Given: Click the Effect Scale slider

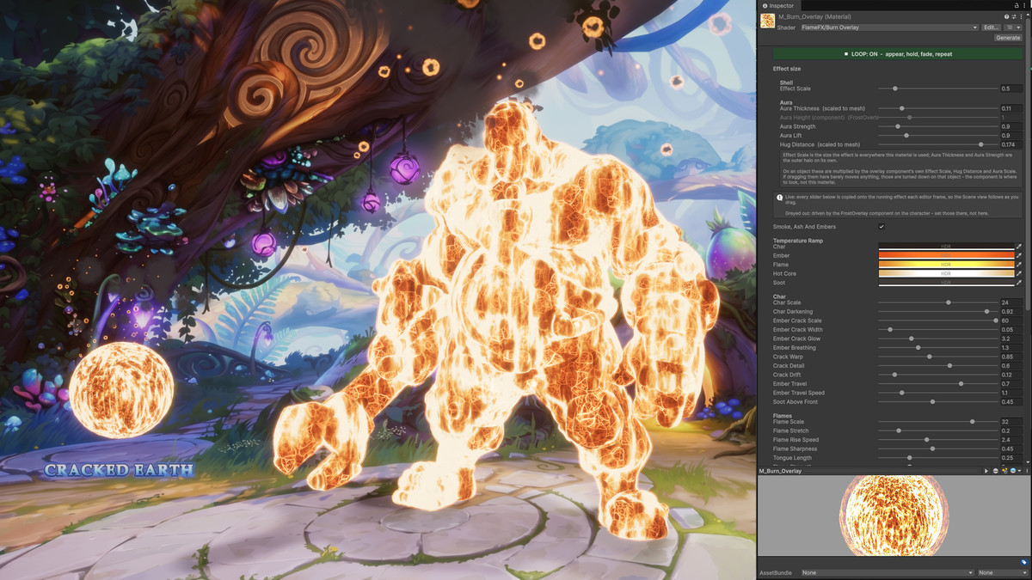Looking at the screenshot, I should [937, 89].
